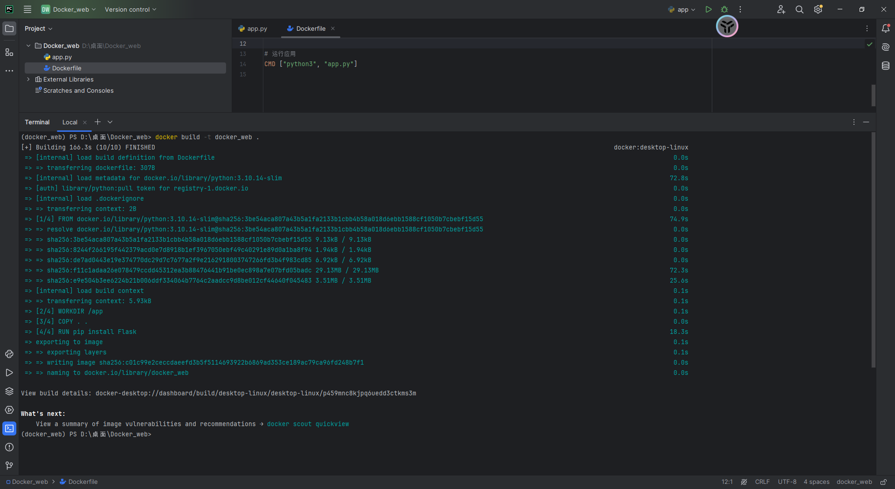Select Dockerfile in project tree

[125, 68]
